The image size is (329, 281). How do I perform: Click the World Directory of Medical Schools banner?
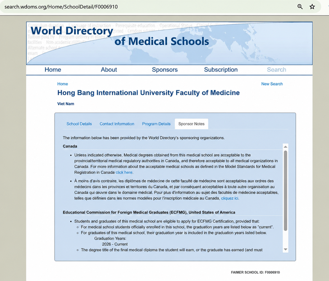pos(169,43)
